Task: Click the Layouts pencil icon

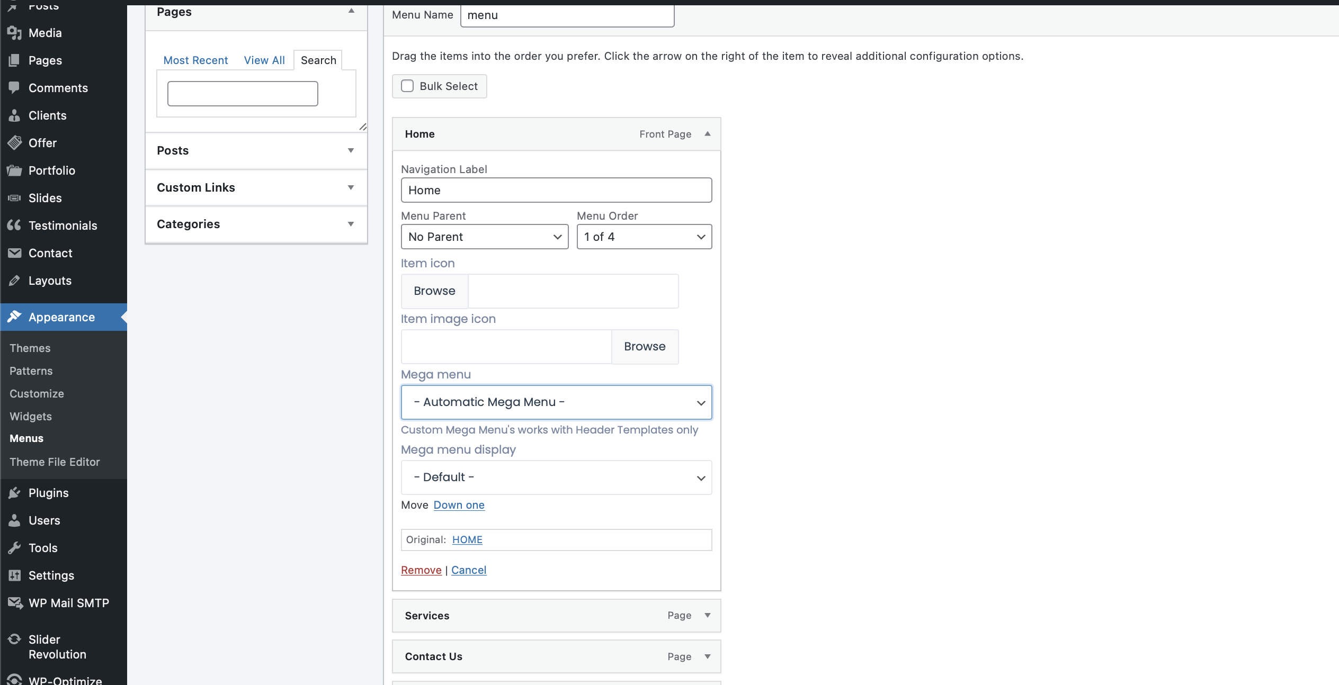Action: pos(14,281)
